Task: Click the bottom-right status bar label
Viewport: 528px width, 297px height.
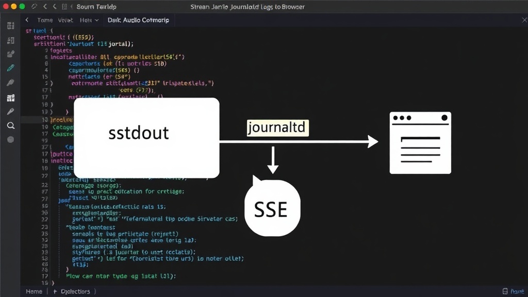Action: pyautogui.click(x=517, y=291)
